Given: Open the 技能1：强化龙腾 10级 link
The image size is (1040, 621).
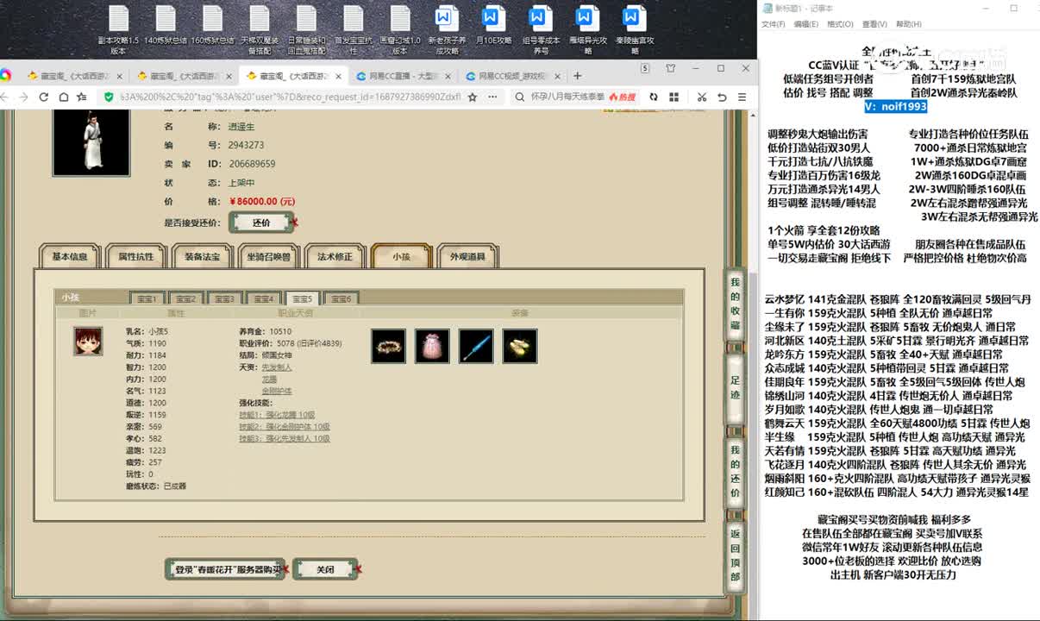Looking at the screenshot, I should [278, 415].
